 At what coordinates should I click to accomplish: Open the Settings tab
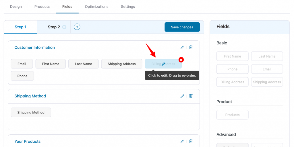[x=128, y=7]
